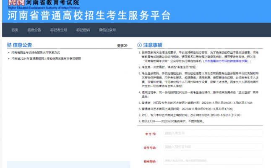Click the red 考生号 field label
Viewport: 271px width, 168px height.
coord(150,134)
